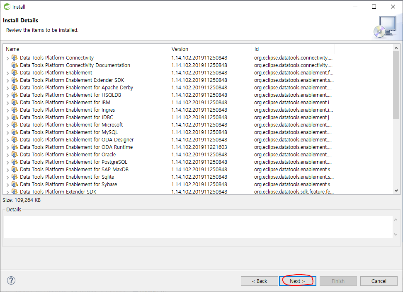This screenshot has height=292, width=403.
Task: Expand Enablement for PostgreSQL node
Action: click(x=7, y=162)
